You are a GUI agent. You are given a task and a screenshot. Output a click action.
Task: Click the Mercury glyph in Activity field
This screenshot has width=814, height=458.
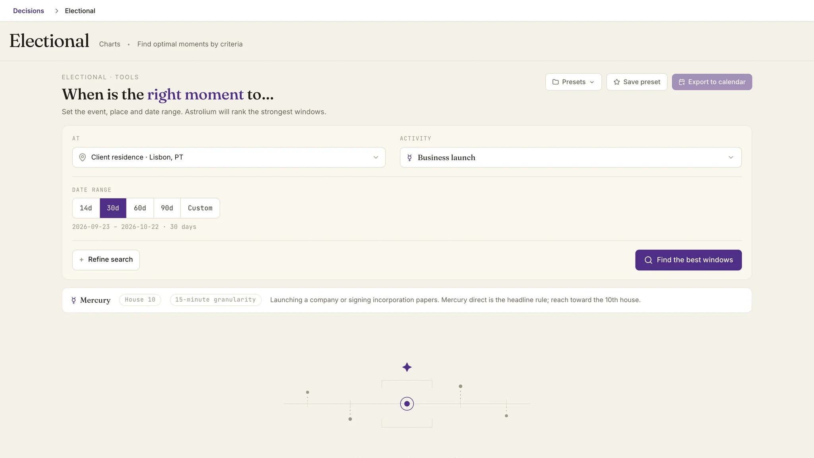(409, 158)
